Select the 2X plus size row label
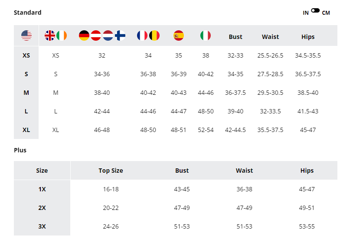Viewport: 353px width, 245px height. pyautogui.click(x=42, y=208)
